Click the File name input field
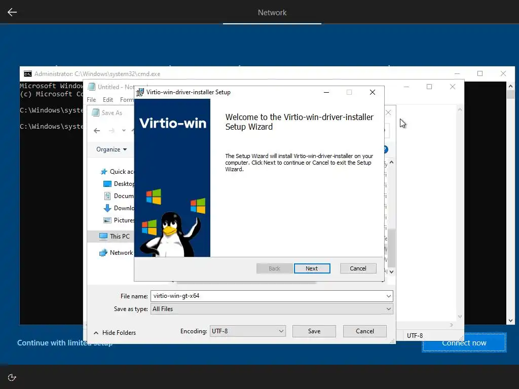The image size is (519, 389). [268, 296]
